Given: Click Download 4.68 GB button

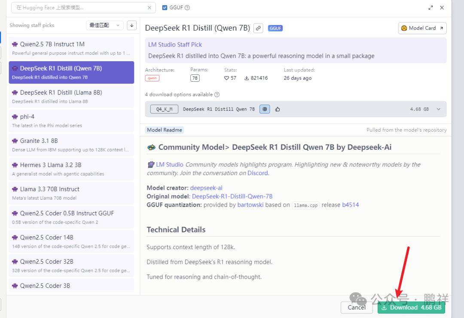Looking at the screenshot, I should (411, 307).
